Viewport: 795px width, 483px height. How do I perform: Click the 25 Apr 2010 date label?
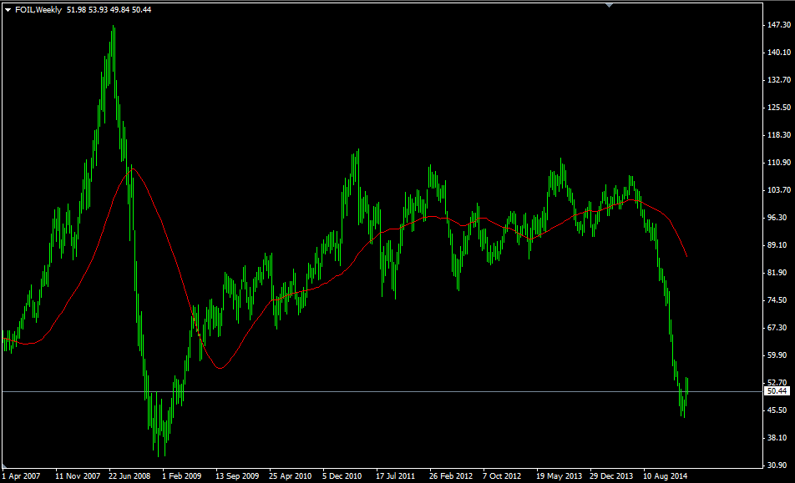(290, 476)
